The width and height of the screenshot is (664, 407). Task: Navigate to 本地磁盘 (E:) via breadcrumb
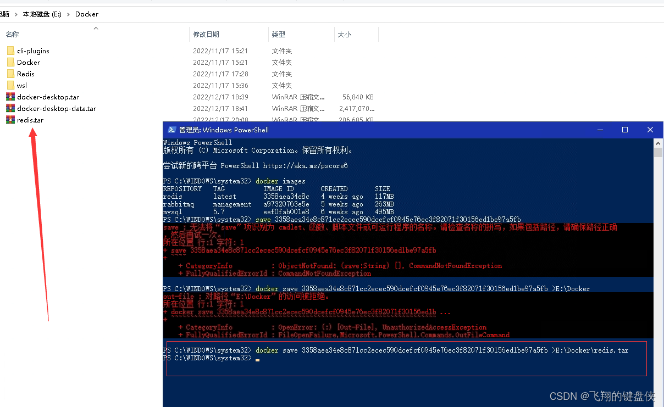[x=42, y=14]
